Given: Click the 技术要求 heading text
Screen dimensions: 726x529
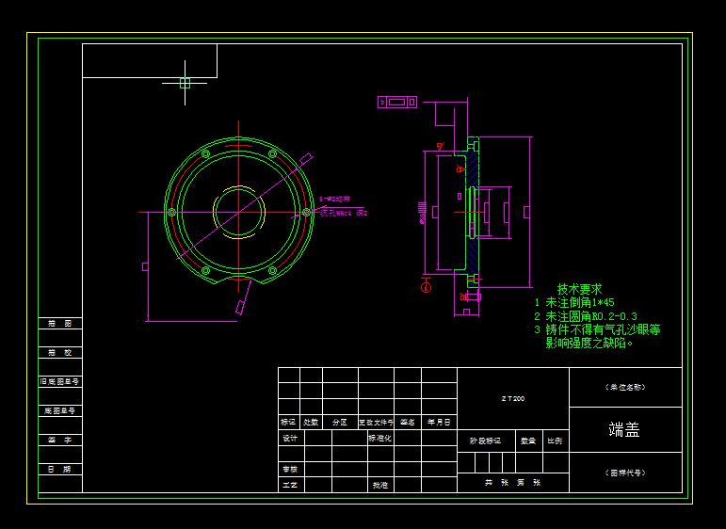Looking at the screenshot, I should [x=579, y=289].
